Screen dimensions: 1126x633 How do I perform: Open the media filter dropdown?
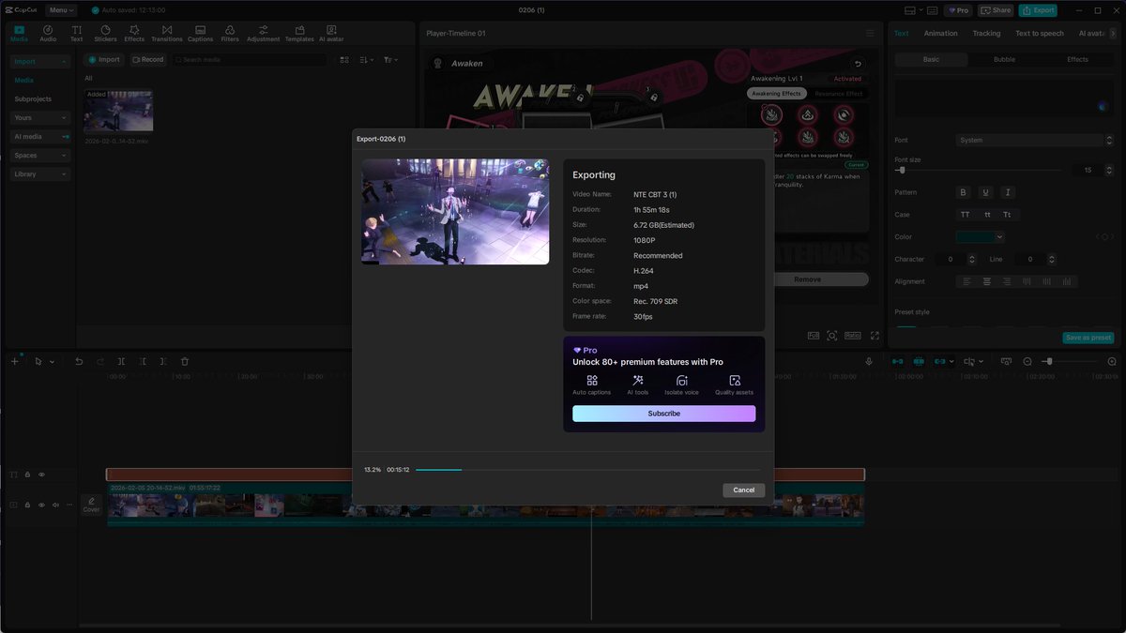coord(390,59)
